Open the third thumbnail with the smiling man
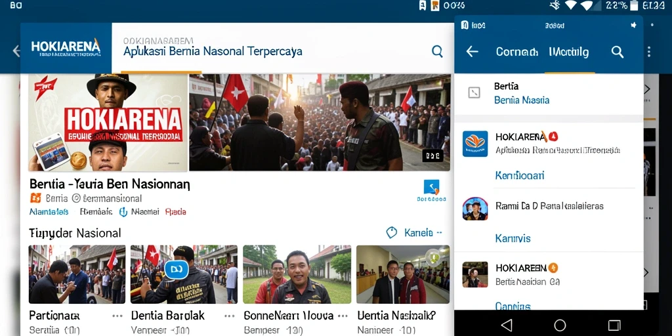Viewport: 672px width, 336px height. (x=297, y=274)
